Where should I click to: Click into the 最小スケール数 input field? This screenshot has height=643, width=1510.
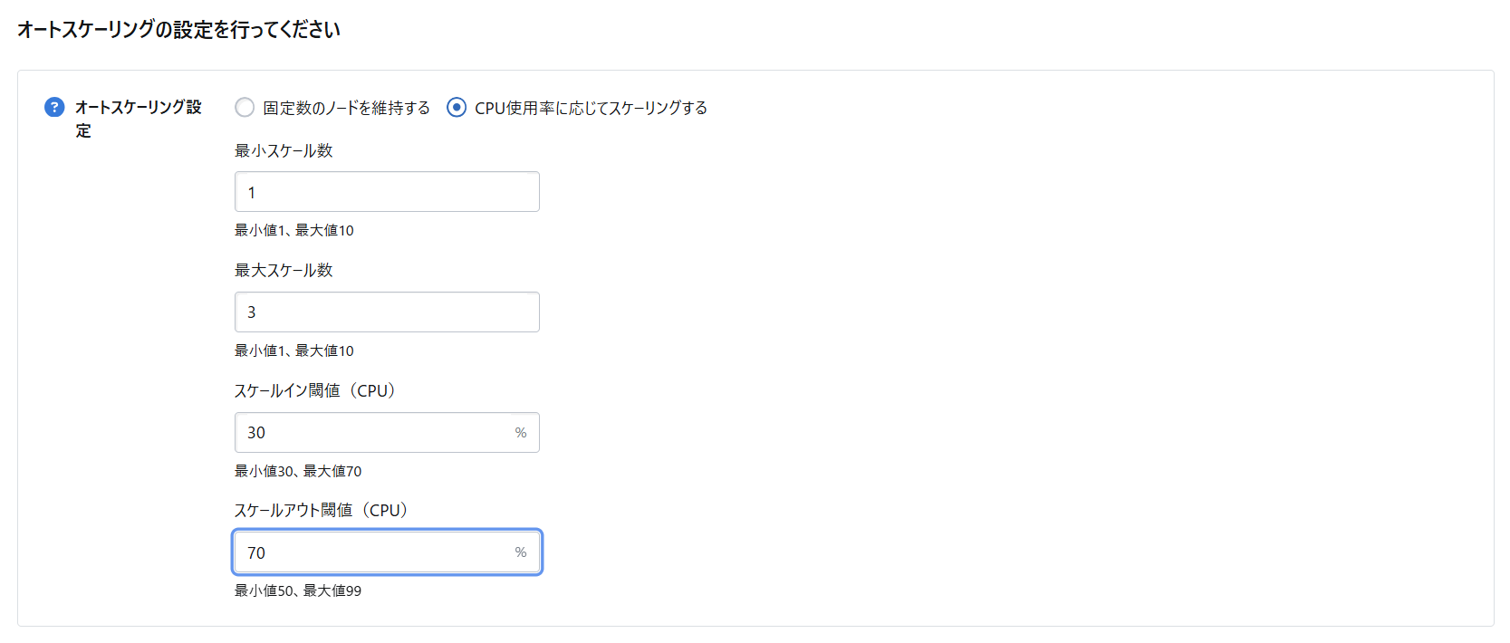pyautogui.click(x=387, y=192)
